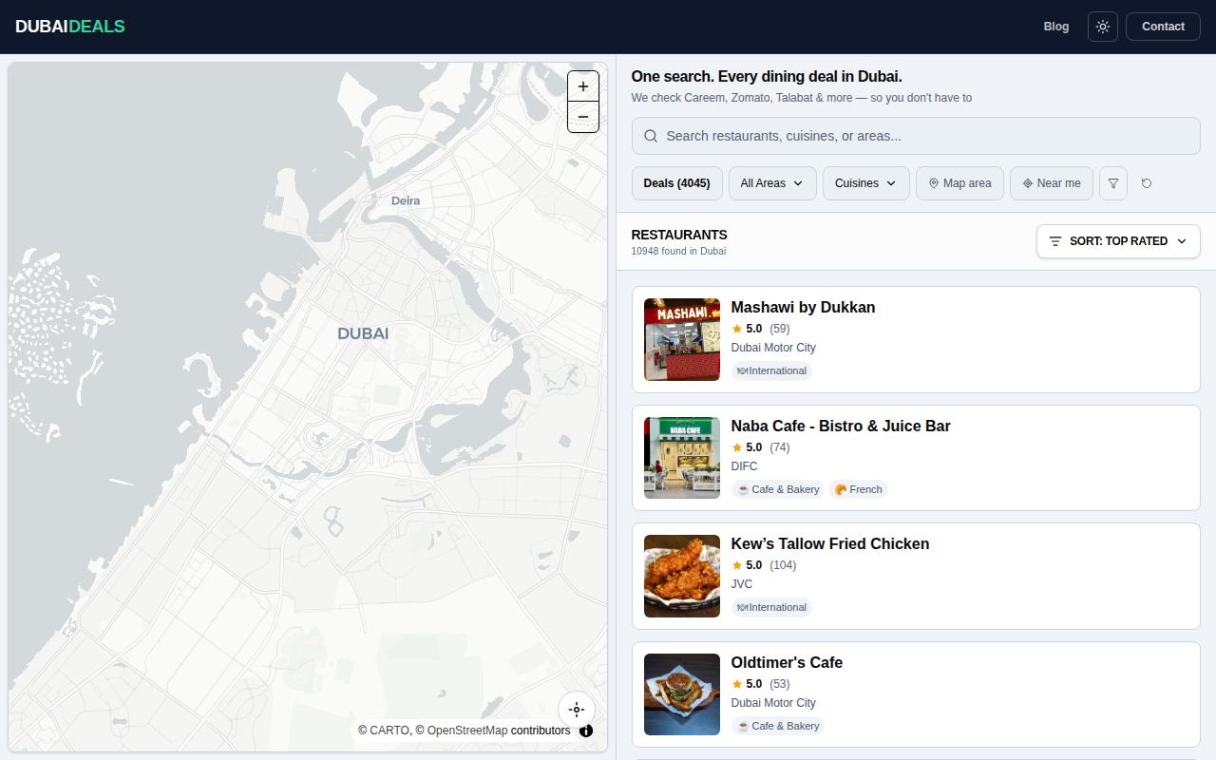Click the star rating icon for Mashawi by Dukkan
Image resolution: width=1216 pixels, height=760 pixels.
[x=736, y=329]
